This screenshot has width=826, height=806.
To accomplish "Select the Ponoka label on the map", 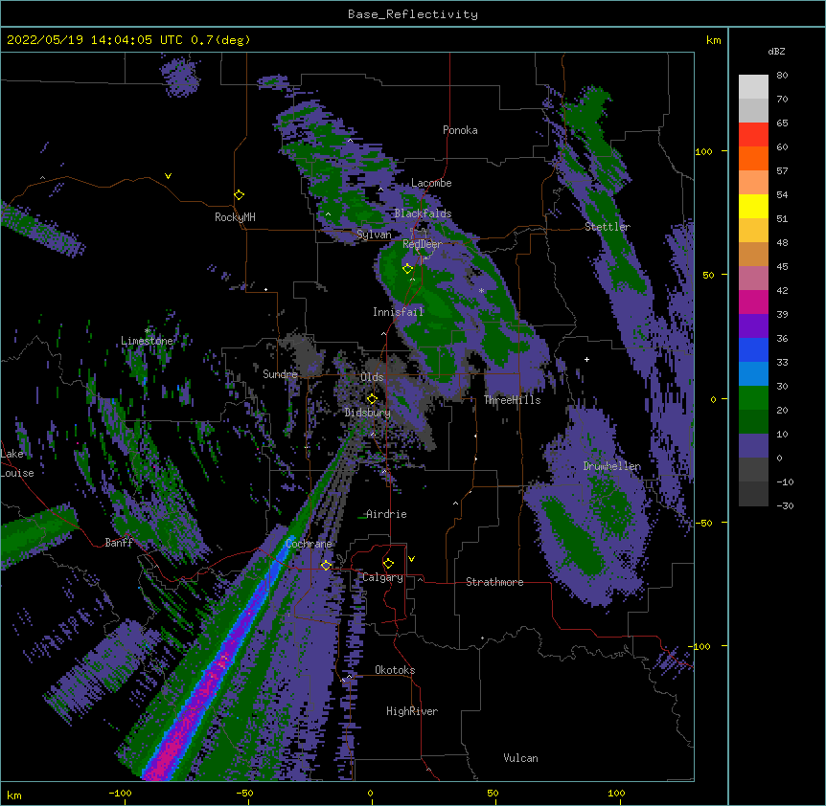I will [460, 130].
